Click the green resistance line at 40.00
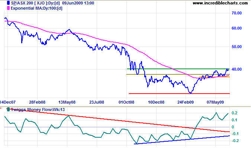Screen dimensions: 251x148 (178, 69)
